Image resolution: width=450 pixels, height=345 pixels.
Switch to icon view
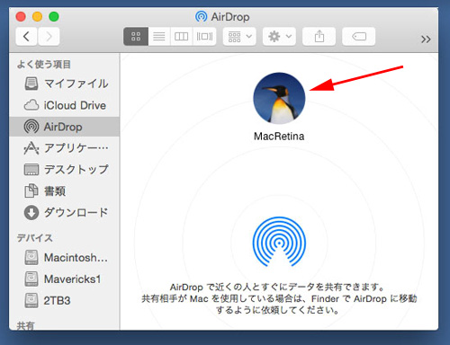tap(136, 37)
